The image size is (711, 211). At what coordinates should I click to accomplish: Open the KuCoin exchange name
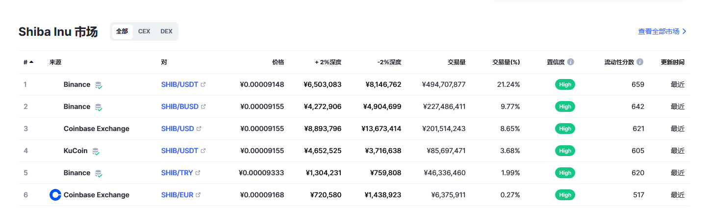pos(76,151)
